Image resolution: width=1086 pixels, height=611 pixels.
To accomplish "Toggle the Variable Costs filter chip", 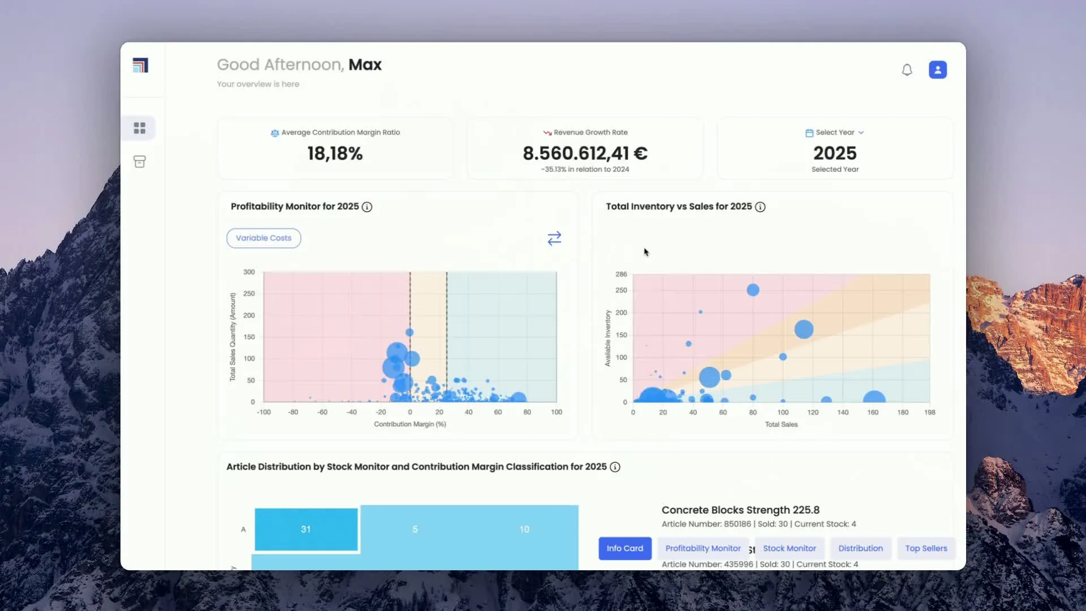I will click(264, 238).
